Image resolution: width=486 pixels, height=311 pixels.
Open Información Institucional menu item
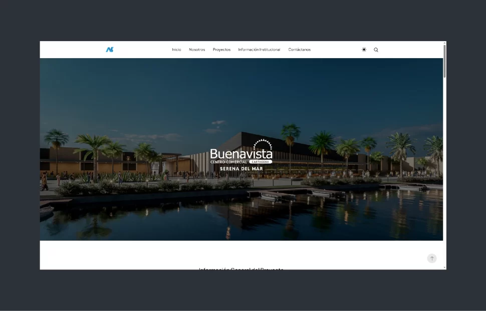click(259, 50)
